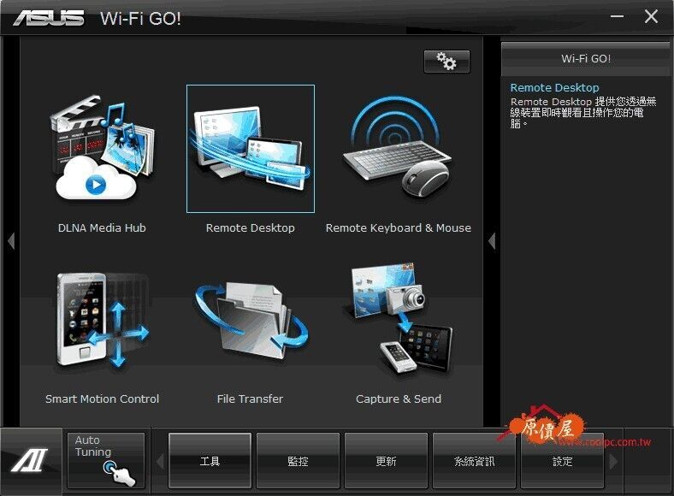Viewport: 674px width, 496px height.
Task: Launch the Remote Desktop icon
Action: [x=250, y=148]
